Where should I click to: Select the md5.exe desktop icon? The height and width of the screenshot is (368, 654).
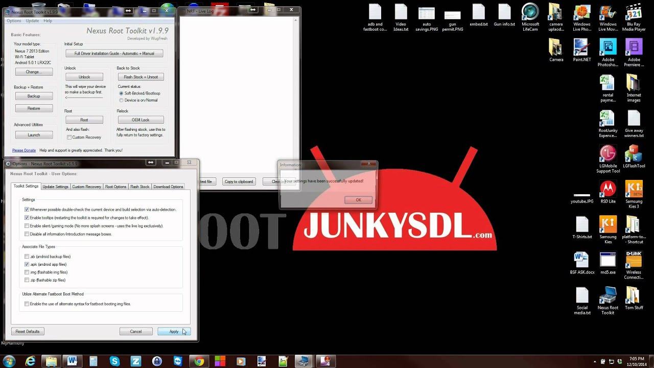click(x=608, y=263)
